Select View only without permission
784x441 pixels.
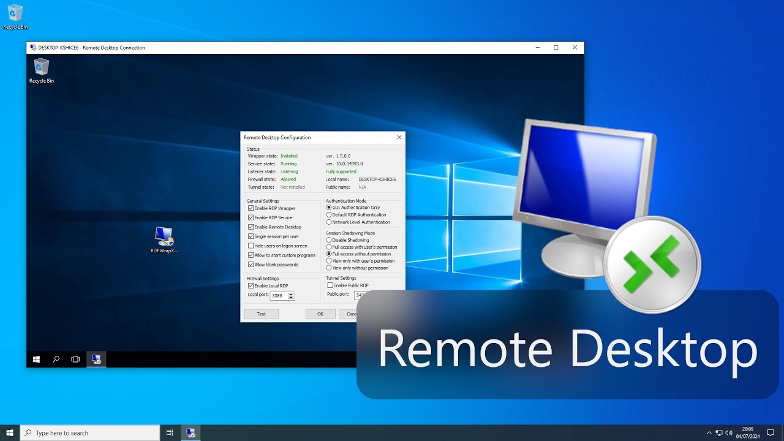329,268
